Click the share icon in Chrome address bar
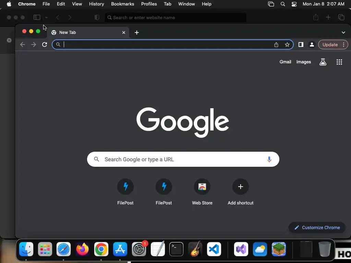 pyautogui.click(x=276, y=45)
